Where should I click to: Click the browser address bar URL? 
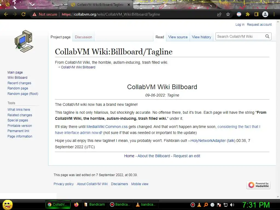[x=111, y=14]
